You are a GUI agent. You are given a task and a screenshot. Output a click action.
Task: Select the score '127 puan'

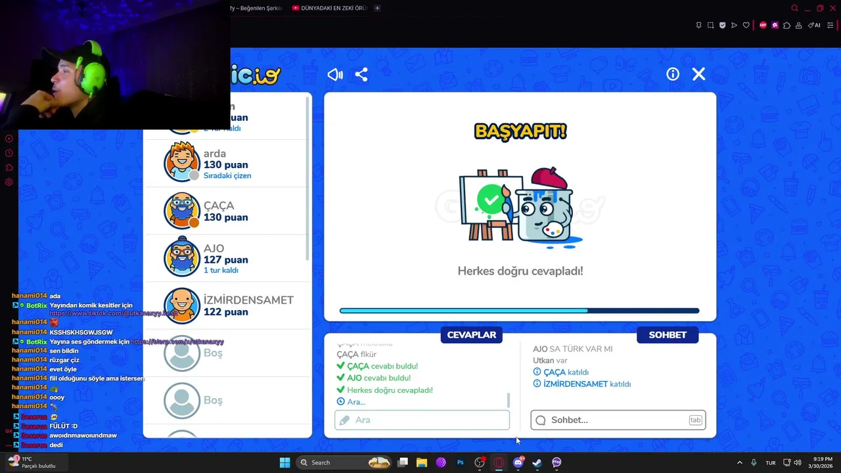226,259
